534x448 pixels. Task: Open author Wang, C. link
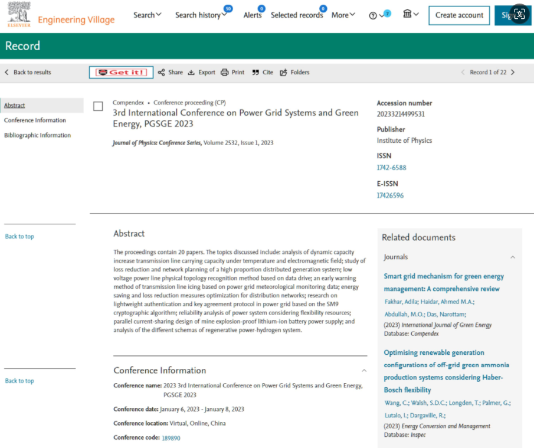(x=397, y=403)
